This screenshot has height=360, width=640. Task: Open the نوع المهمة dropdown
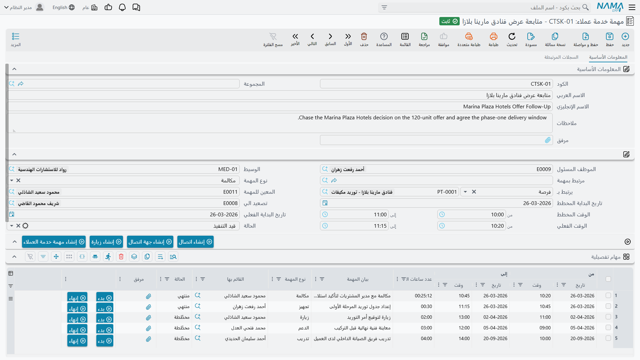pos(12,180)
